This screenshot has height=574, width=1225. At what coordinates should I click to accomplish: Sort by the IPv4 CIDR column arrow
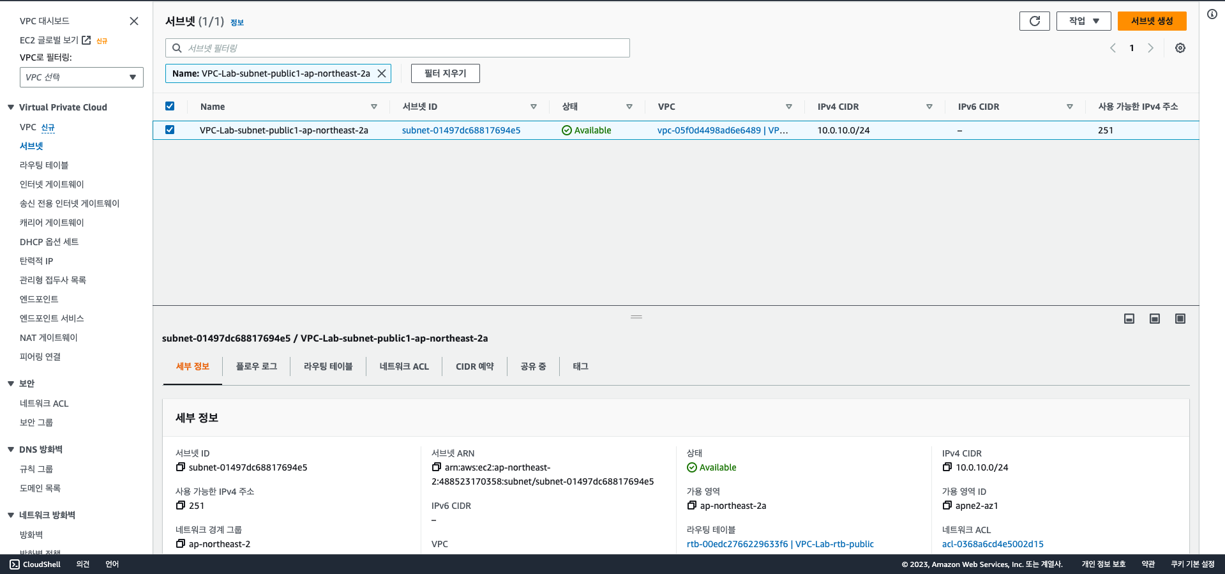pos(929,107)
